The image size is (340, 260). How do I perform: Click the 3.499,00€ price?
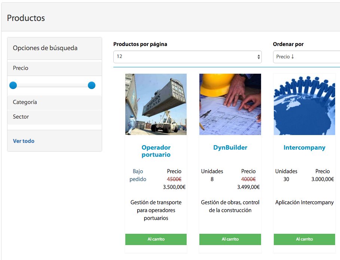coord(248,187)
